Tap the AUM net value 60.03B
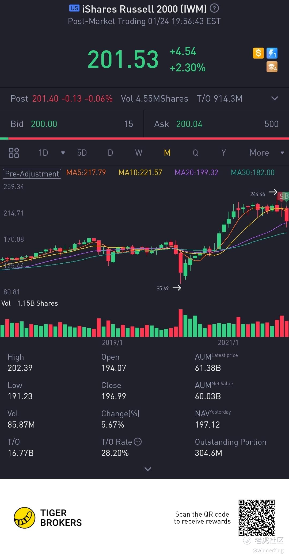 click(x=208, y=396)
